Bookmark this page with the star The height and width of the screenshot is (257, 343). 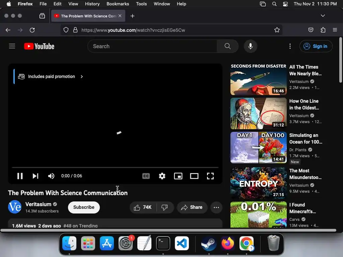(x=277, y=30)
